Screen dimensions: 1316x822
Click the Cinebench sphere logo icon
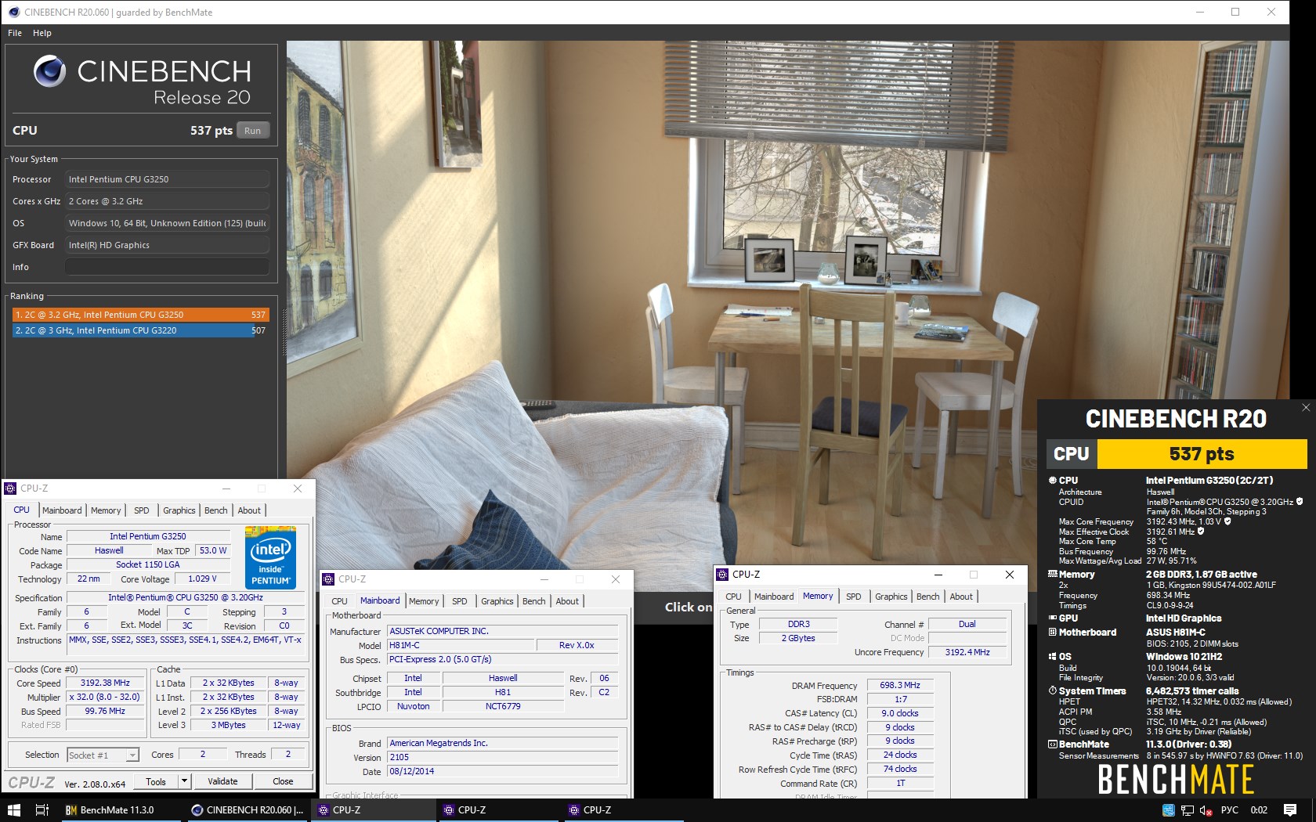pos(50,71)
